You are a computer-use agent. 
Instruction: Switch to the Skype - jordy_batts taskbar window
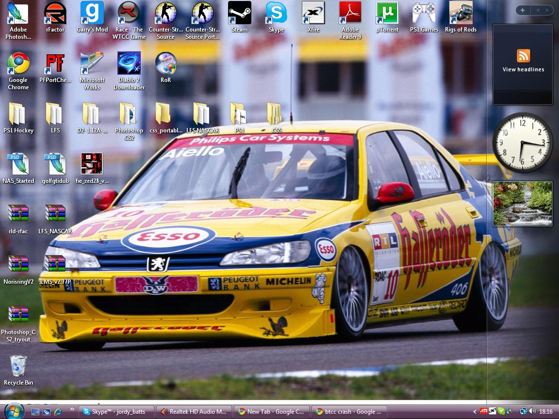[x=116, y=412]
